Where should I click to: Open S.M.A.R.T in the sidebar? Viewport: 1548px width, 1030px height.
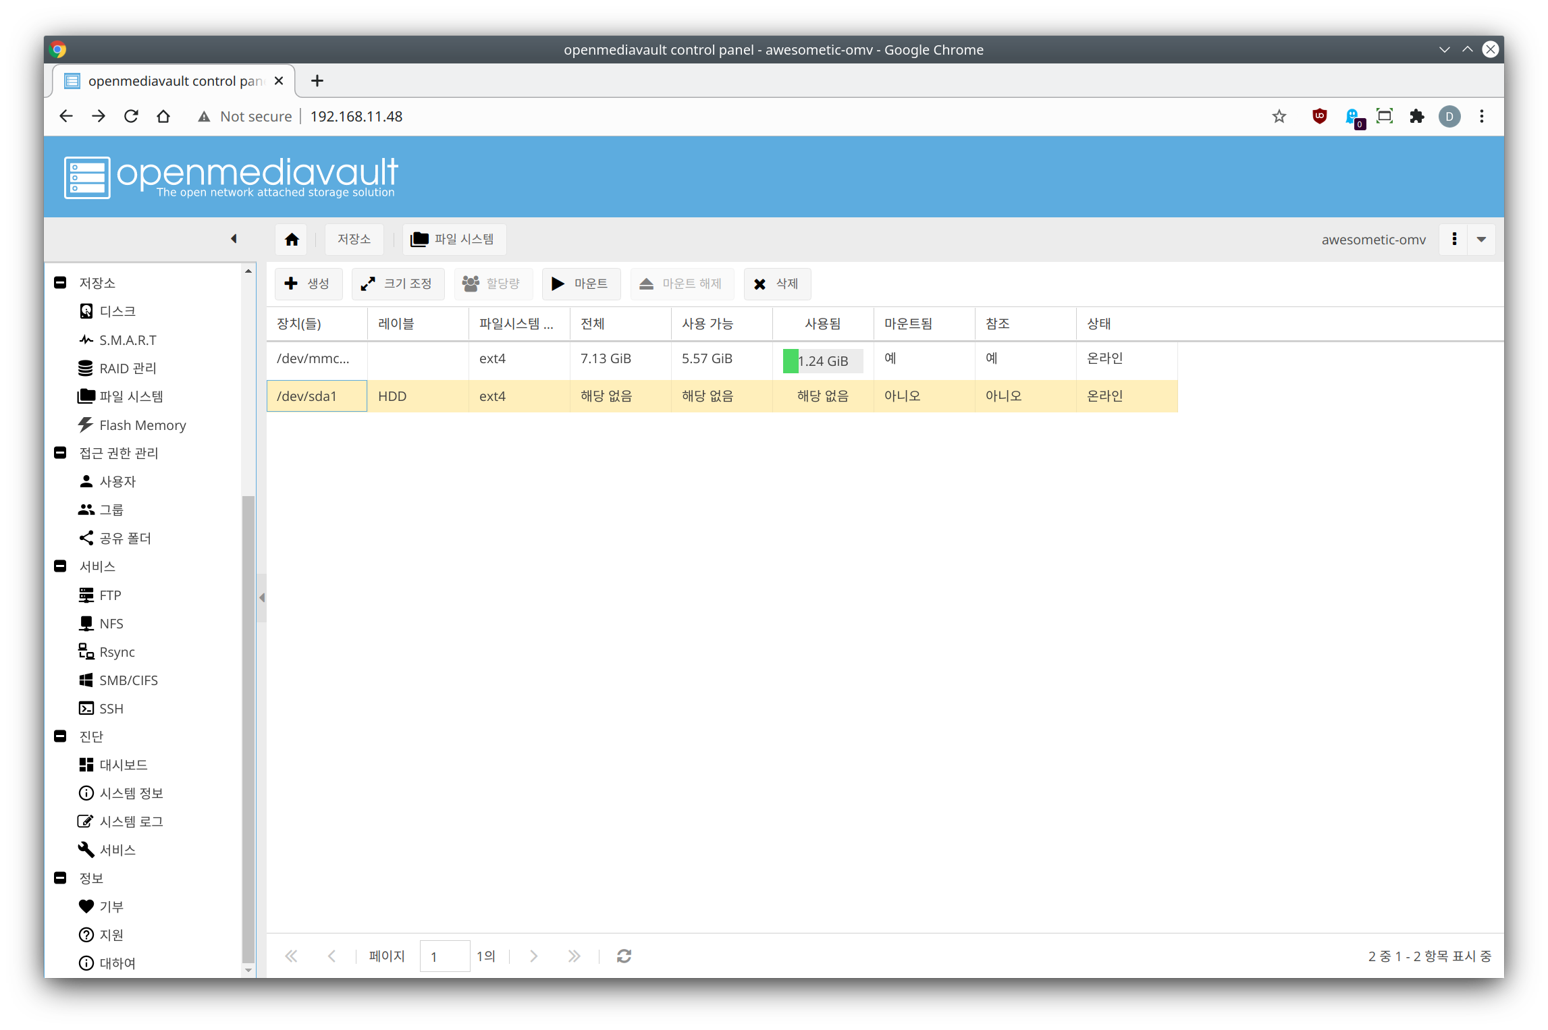pyautogui.click(x=127, y=340)
